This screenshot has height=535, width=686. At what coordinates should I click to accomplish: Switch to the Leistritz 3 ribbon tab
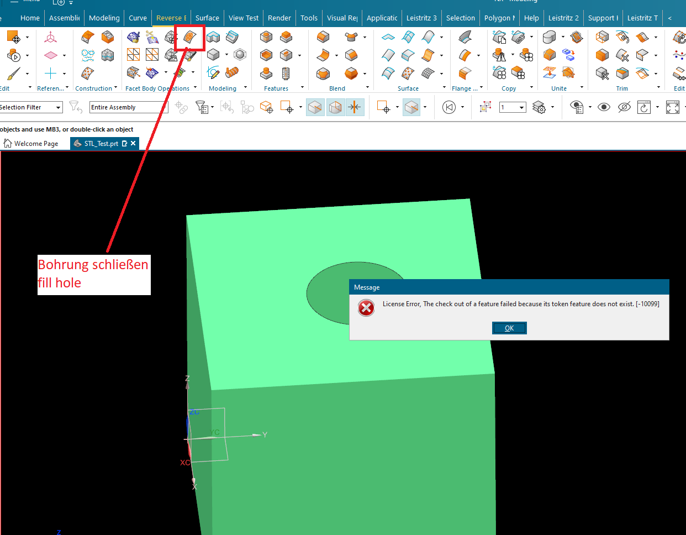[421, 18]
